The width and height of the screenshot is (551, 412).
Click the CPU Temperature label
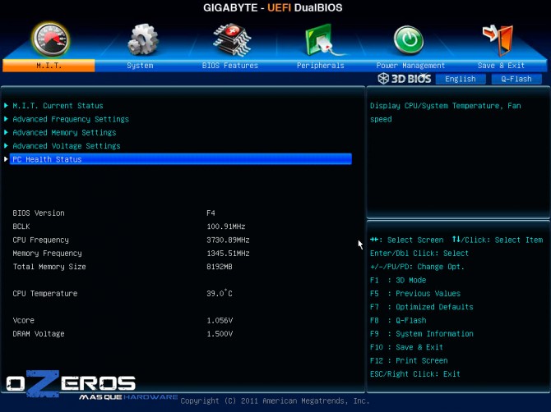tap(45, 294)
